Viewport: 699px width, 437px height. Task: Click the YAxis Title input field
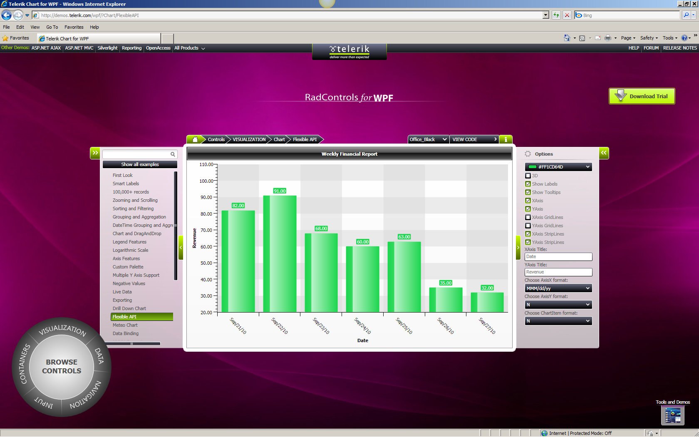point(558,272)
